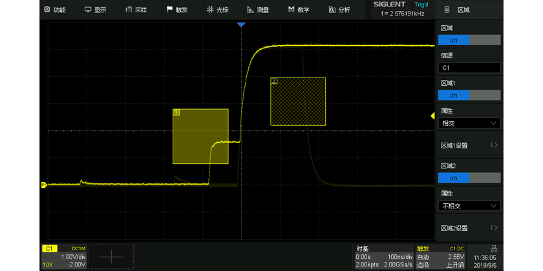
Task: Open the 光标 (Cursors) menu
Action: [x=217, y=10]
